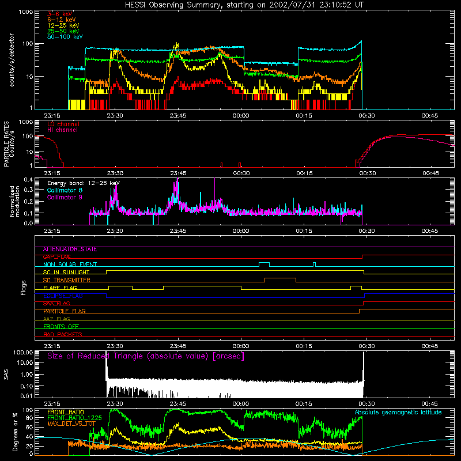Click the PARTICLE_FLAG label
Image resolution: width=461 pixels, height=461 pixels.
point(65,311)
